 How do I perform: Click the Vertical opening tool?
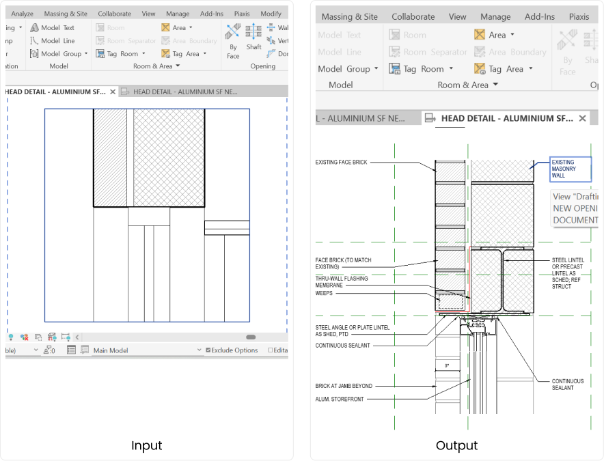(x=282, y=40)
